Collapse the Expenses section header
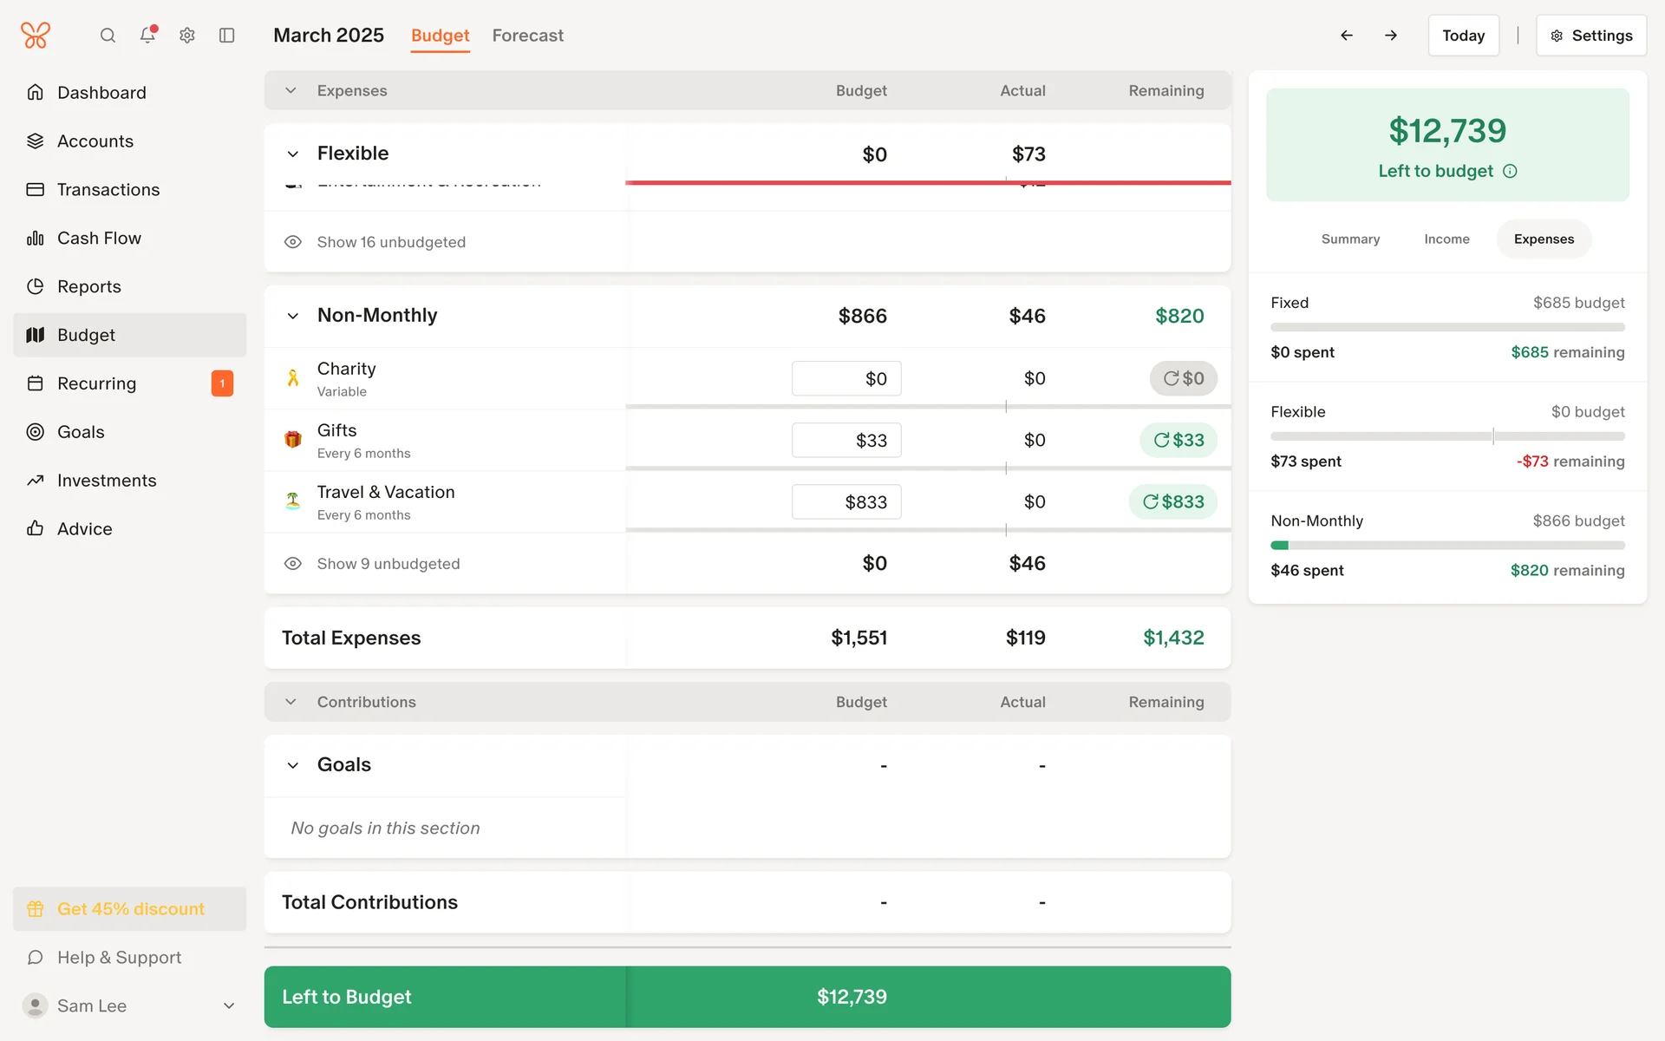Viewport: 1665px width, 1041px height. [291, 90]
